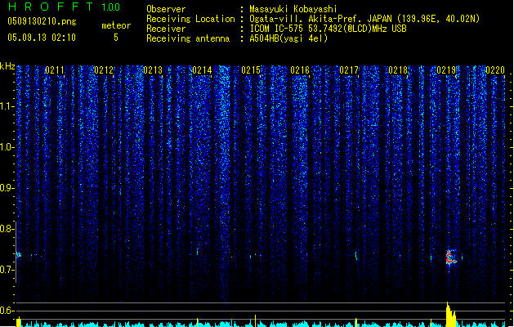Click the 0214 time marker
514x327 pixels.
(202, 70)
